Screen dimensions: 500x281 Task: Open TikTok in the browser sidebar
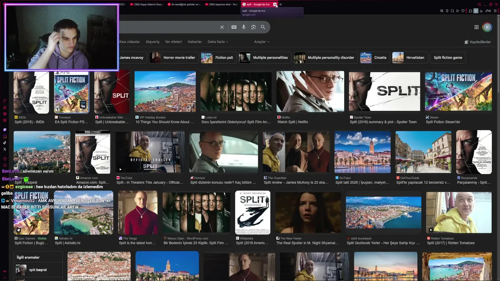coord(5,143)
